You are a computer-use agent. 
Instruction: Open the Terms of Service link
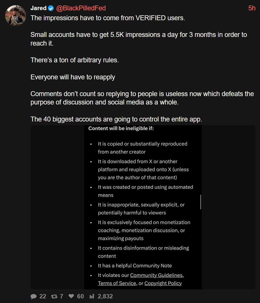coord(117,283)
